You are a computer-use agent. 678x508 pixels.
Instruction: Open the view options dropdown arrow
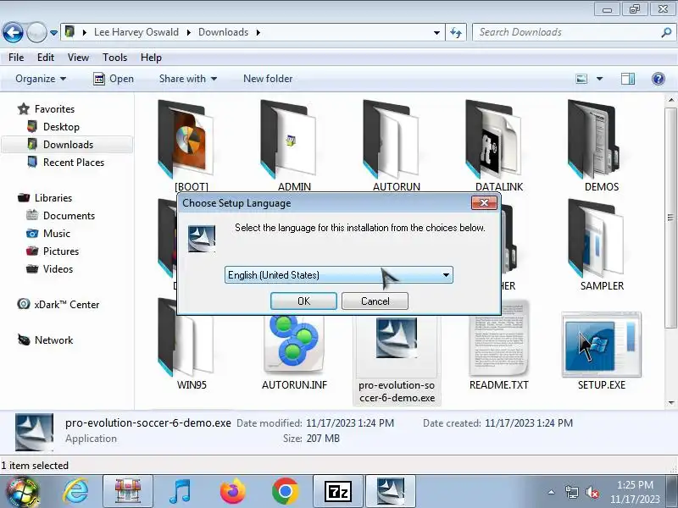coord(599,79)
